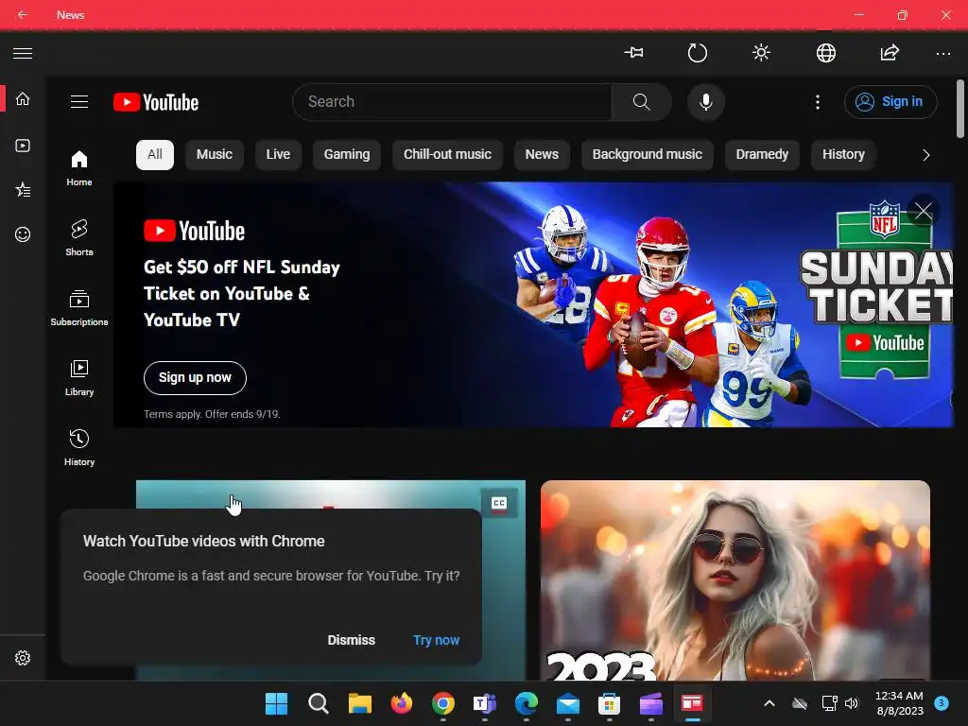
Task: Open the News app hamburger menu
Action: pyautogui.click(x=23, y=53)
